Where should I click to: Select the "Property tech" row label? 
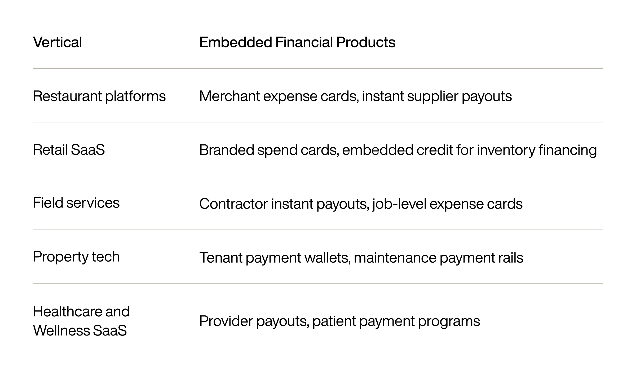coord(76,257)
